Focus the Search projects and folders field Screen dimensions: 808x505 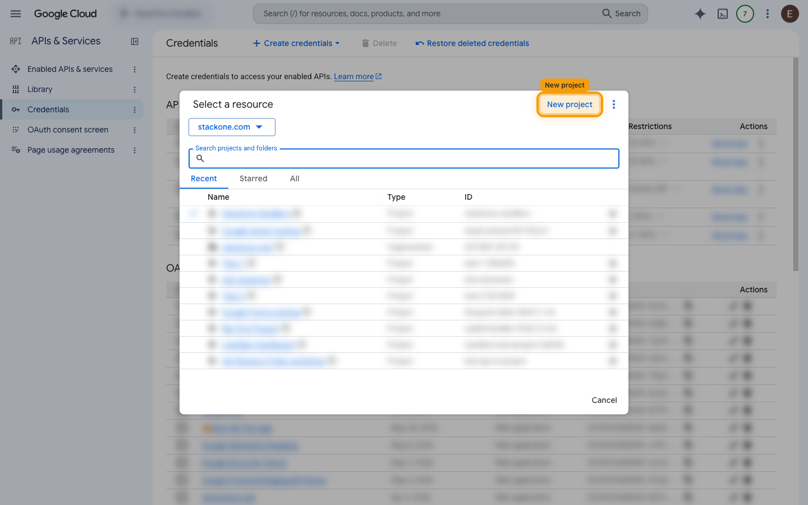(x=404, y=158)
